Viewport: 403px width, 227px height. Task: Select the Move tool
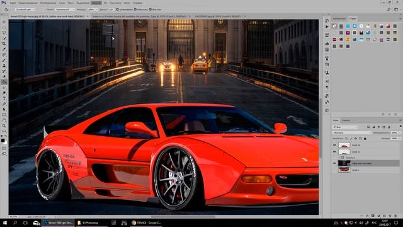(x=4, y=22)
